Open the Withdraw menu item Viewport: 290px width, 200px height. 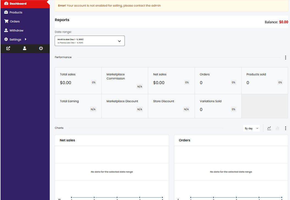(x=16, y=30)
